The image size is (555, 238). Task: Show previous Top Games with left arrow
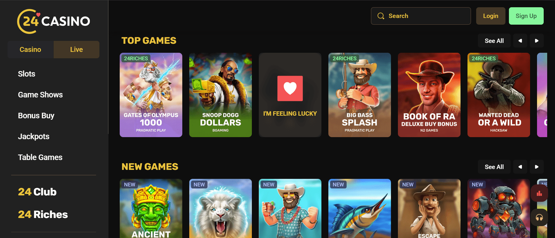(x=520, y=41)
